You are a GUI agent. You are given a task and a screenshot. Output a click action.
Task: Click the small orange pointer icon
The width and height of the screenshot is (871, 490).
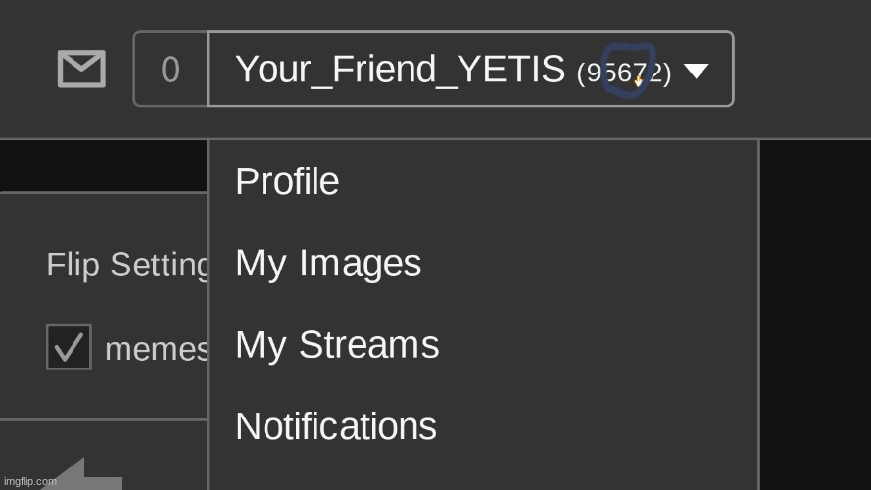638,81
